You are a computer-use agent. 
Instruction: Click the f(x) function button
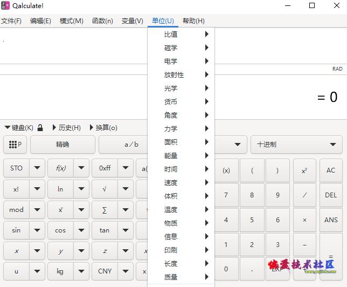point(61,168)
